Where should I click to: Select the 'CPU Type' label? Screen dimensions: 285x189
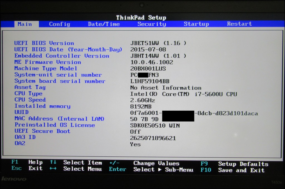pyautogui.click(x=28, y=94)
